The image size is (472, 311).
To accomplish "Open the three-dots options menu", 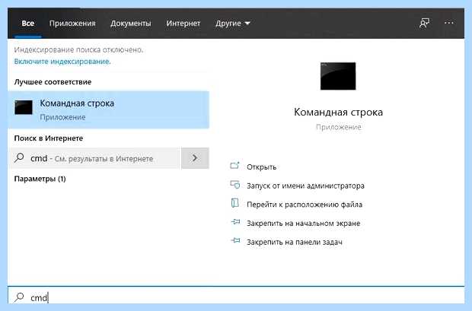I will tap(449, 23).
